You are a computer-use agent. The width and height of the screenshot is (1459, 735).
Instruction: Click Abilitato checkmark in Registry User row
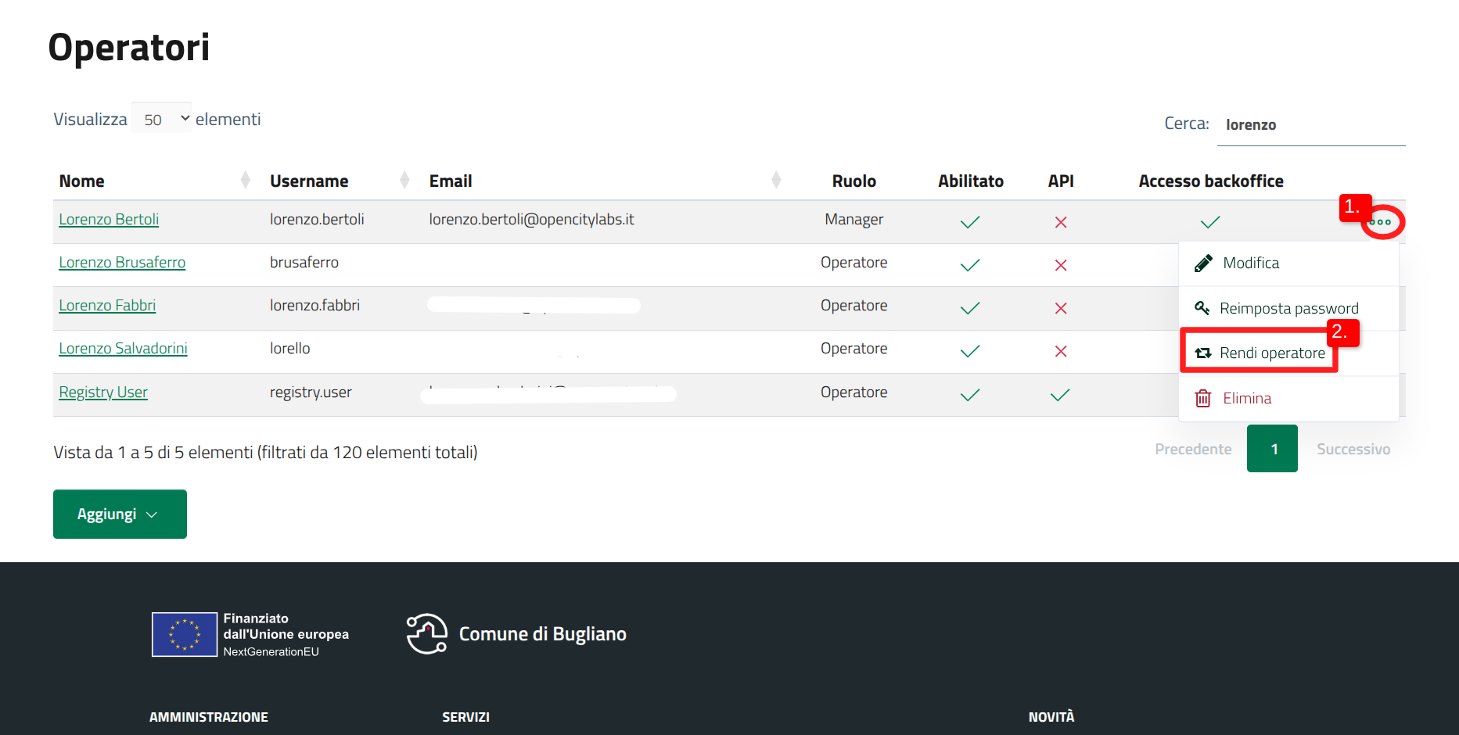(x=970, y=395)
